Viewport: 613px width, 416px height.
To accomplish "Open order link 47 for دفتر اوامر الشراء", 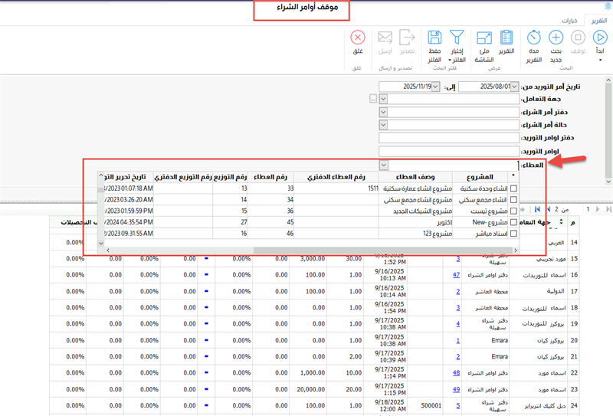I will tap(456, 274).
